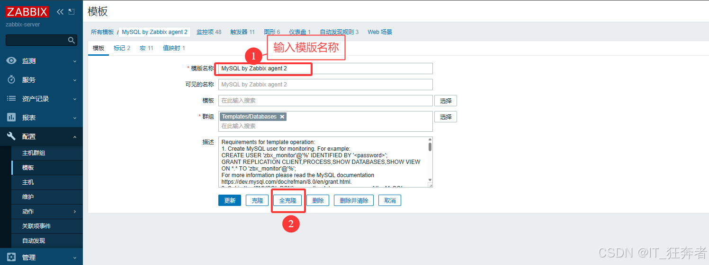The width and height of the screenshot is (709, 265).
Task: Click the 删除 button
Action: point(318,200)
